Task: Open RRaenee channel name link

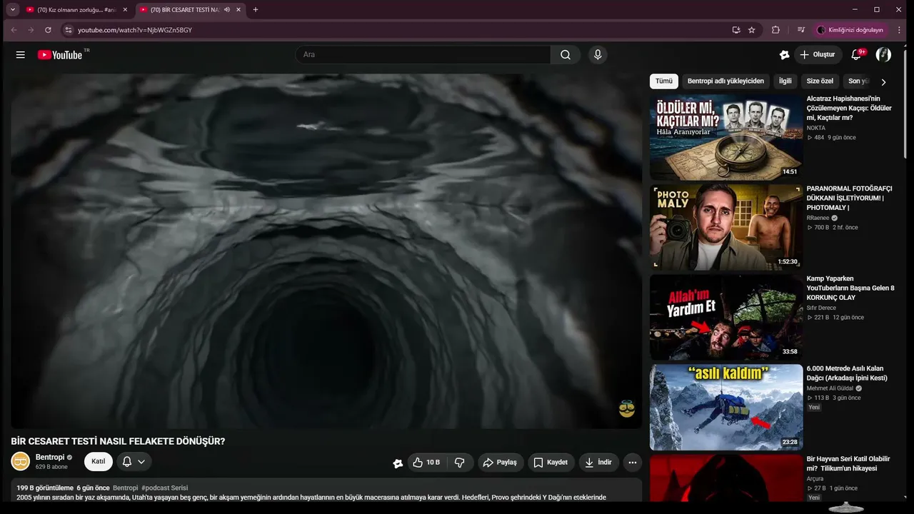Action: point(818,218)
